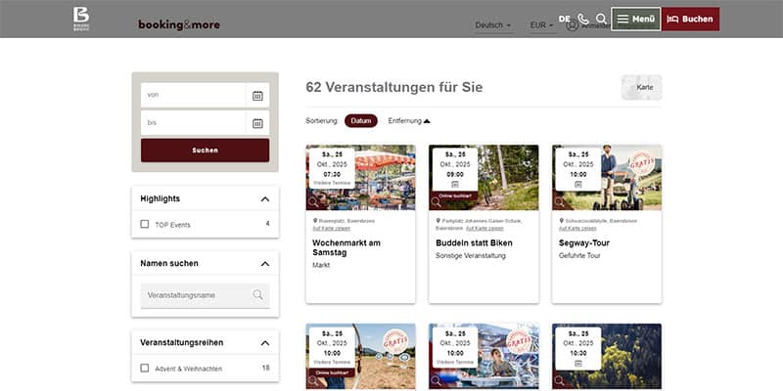
Task: Click the search magnifier in the top bar
Action: click(601, 19)
